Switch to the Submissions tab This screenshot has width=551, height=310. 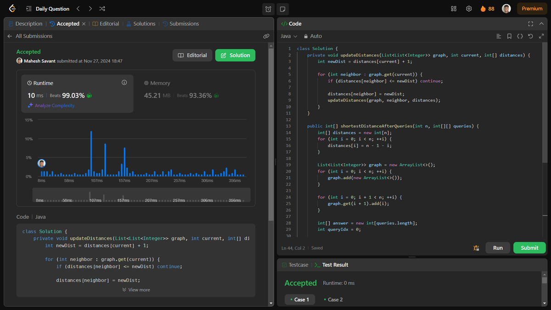181,24
